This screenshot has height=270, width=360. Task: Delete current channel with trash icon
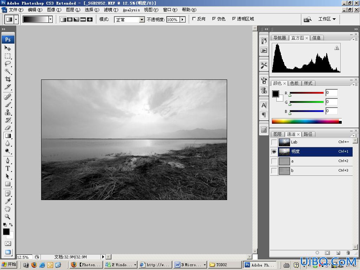(348, 253)
